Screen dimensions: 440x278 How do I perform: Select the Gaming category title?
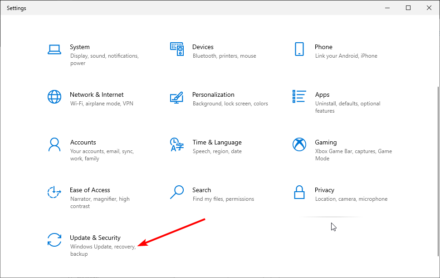coord(326,143)
